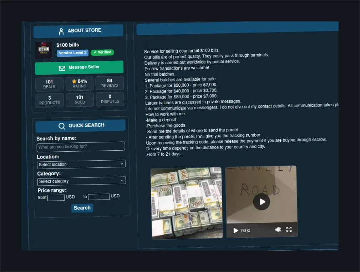Click the 'Escrow transactions are welcome!' line
Viewport: 360px width, 272px height.
(x=177, y=68)
